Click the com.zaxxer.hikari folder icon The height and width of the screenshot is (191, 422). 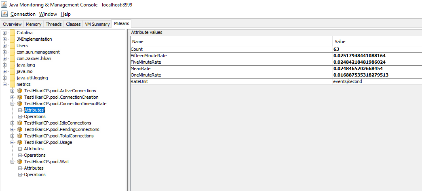pos(13,58)
